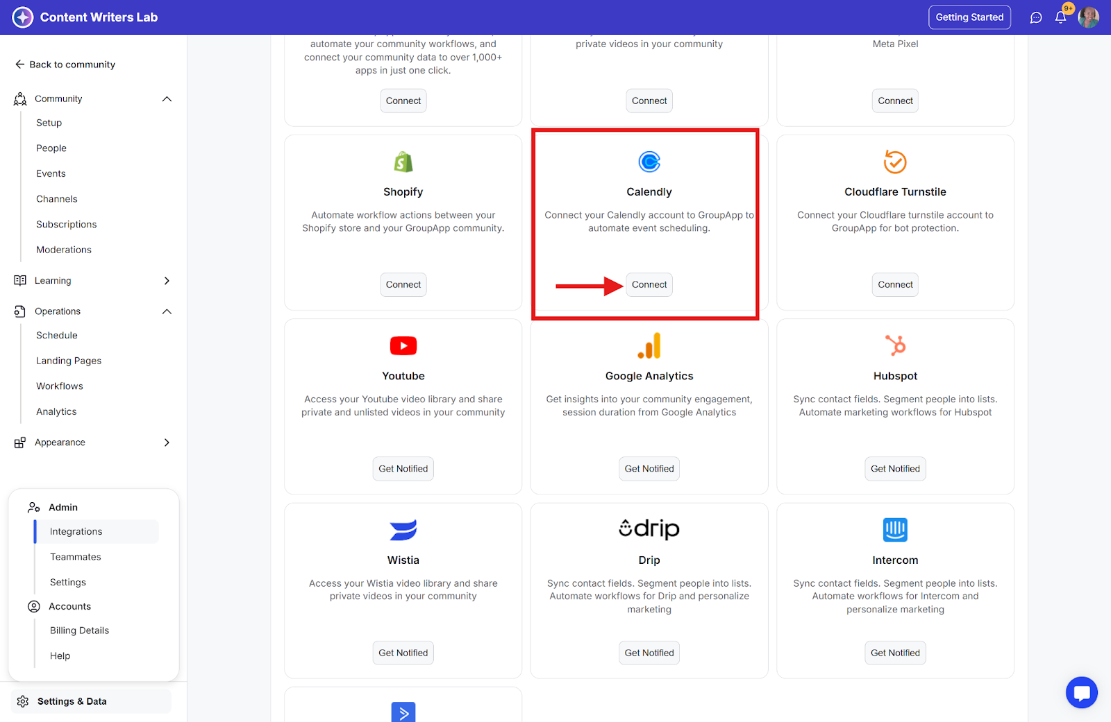
Task: Click the Youtube logo icon
Action: (403, 345)
